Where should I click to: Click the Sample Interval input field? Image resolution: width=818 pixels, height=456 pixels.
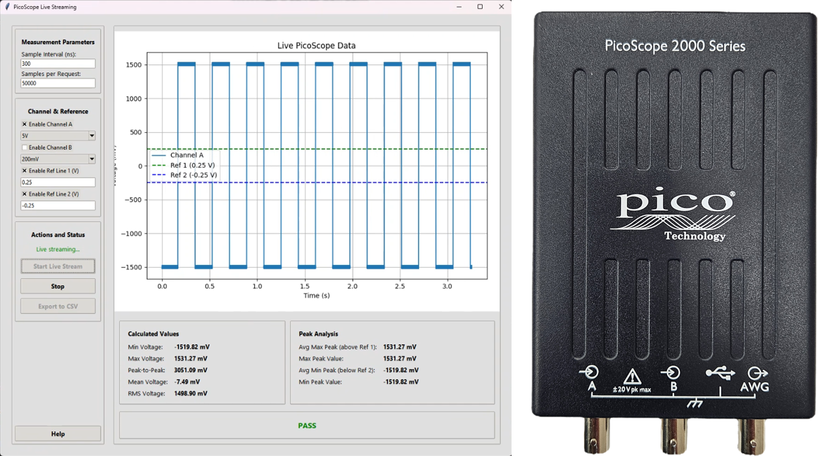coord(58,64)
